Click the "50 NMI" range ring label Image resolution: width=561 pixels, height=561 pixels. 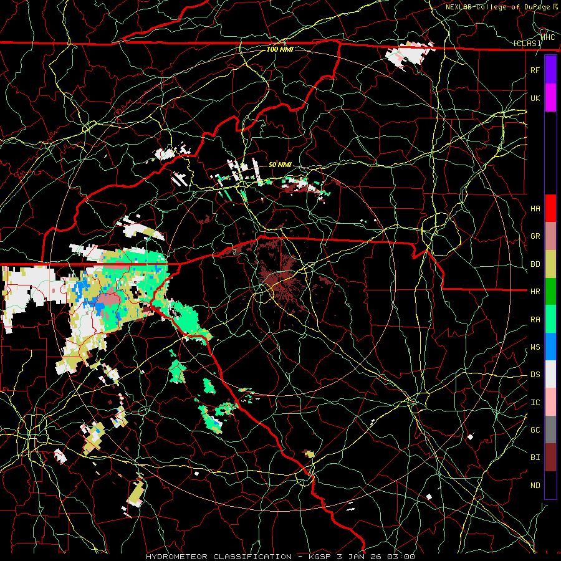coord(280,165)
